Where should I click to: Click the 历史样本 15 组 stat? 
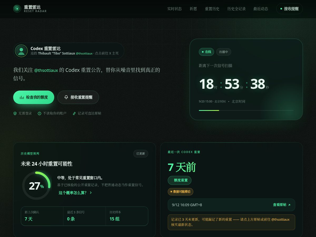[x=127, y=216]
